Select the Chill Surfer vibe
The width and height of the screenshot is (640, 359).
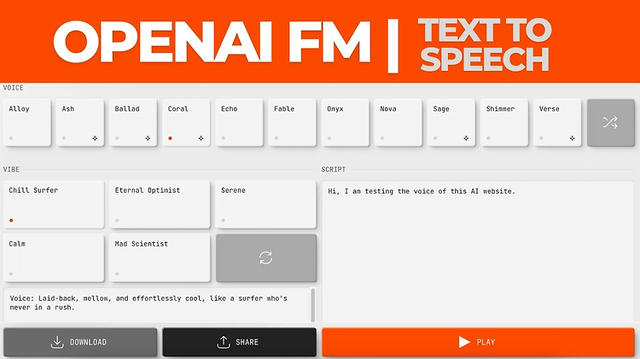click(54, 205)
